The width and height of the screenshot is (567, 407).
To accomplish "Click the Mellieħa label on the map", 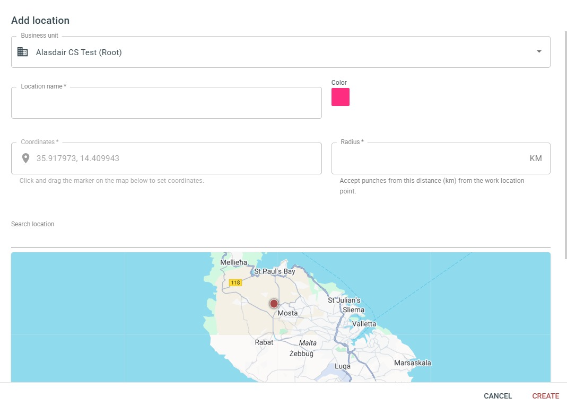I will [x=233, y=262].
